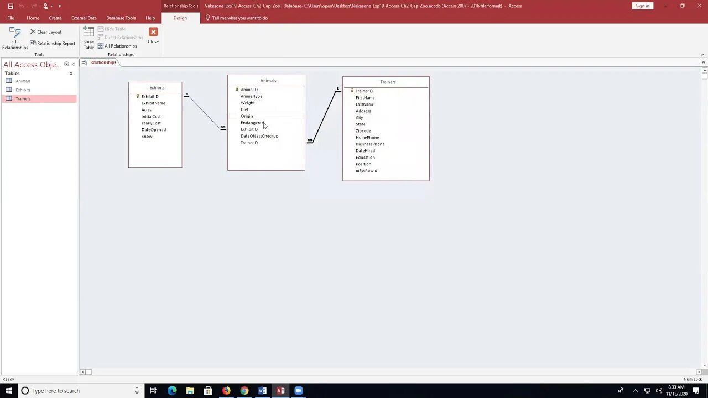Click the Create ribbon tab
This screenshot has width=708, height=398.
tap(55, 18)
